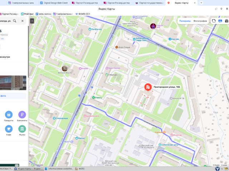Click the Yandex browser tray icon
This screenshot has width=229, height=171.
pyautogui.click(x=218, y=169)
